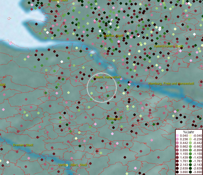Click the legend swatch for -1.439
203x175 pixels.
[190, 157]
